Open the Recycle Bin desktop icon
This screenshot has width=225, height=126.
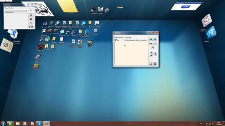coord(95,32)
